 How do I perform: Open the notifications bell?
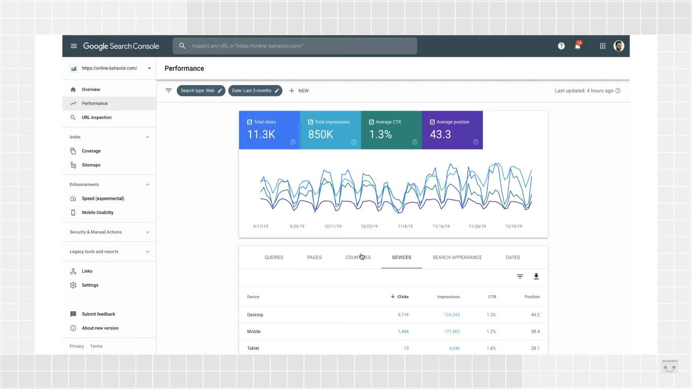[578, 46]
